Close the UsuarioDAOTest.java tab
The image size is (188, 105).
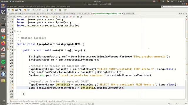(91, 14)
